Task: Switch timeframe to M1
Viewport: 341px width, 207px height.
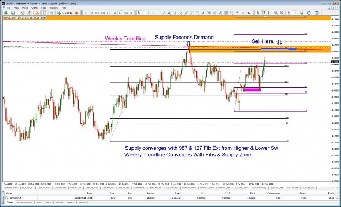Action: pyautogui.click(x=86, y=13)
